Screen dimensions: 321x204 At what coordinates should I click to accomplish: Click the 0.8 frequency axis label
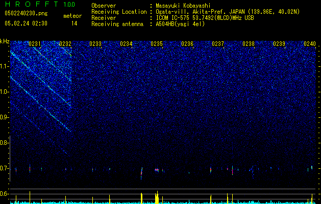pyautogui.click(x=5, y=143)
